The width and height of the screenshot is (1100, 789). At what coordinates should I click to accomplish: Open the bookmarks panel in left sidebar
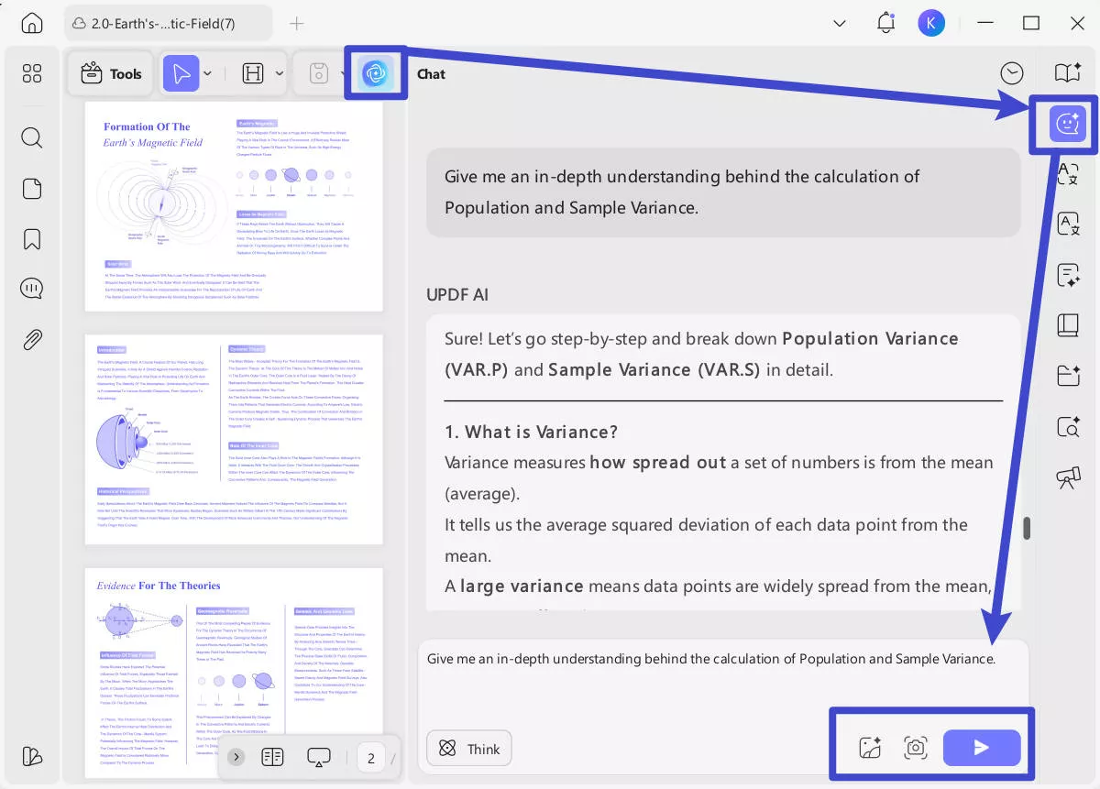[32, 239]
